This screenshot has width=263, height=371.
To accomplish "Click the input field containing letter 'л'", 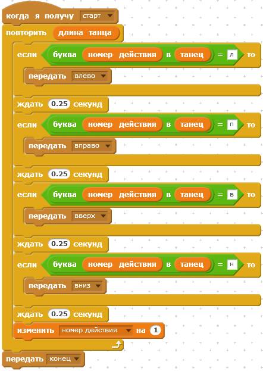I will [x=232, y=55].
